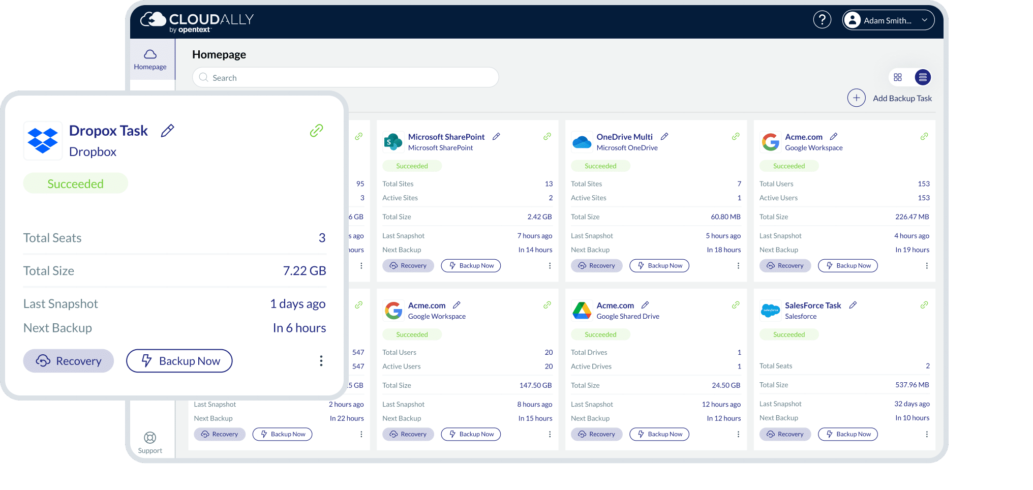Open more options for Microsoft SharePoint card
Viewport: 1033px width, 490px height.
click(x=550, y=266)
